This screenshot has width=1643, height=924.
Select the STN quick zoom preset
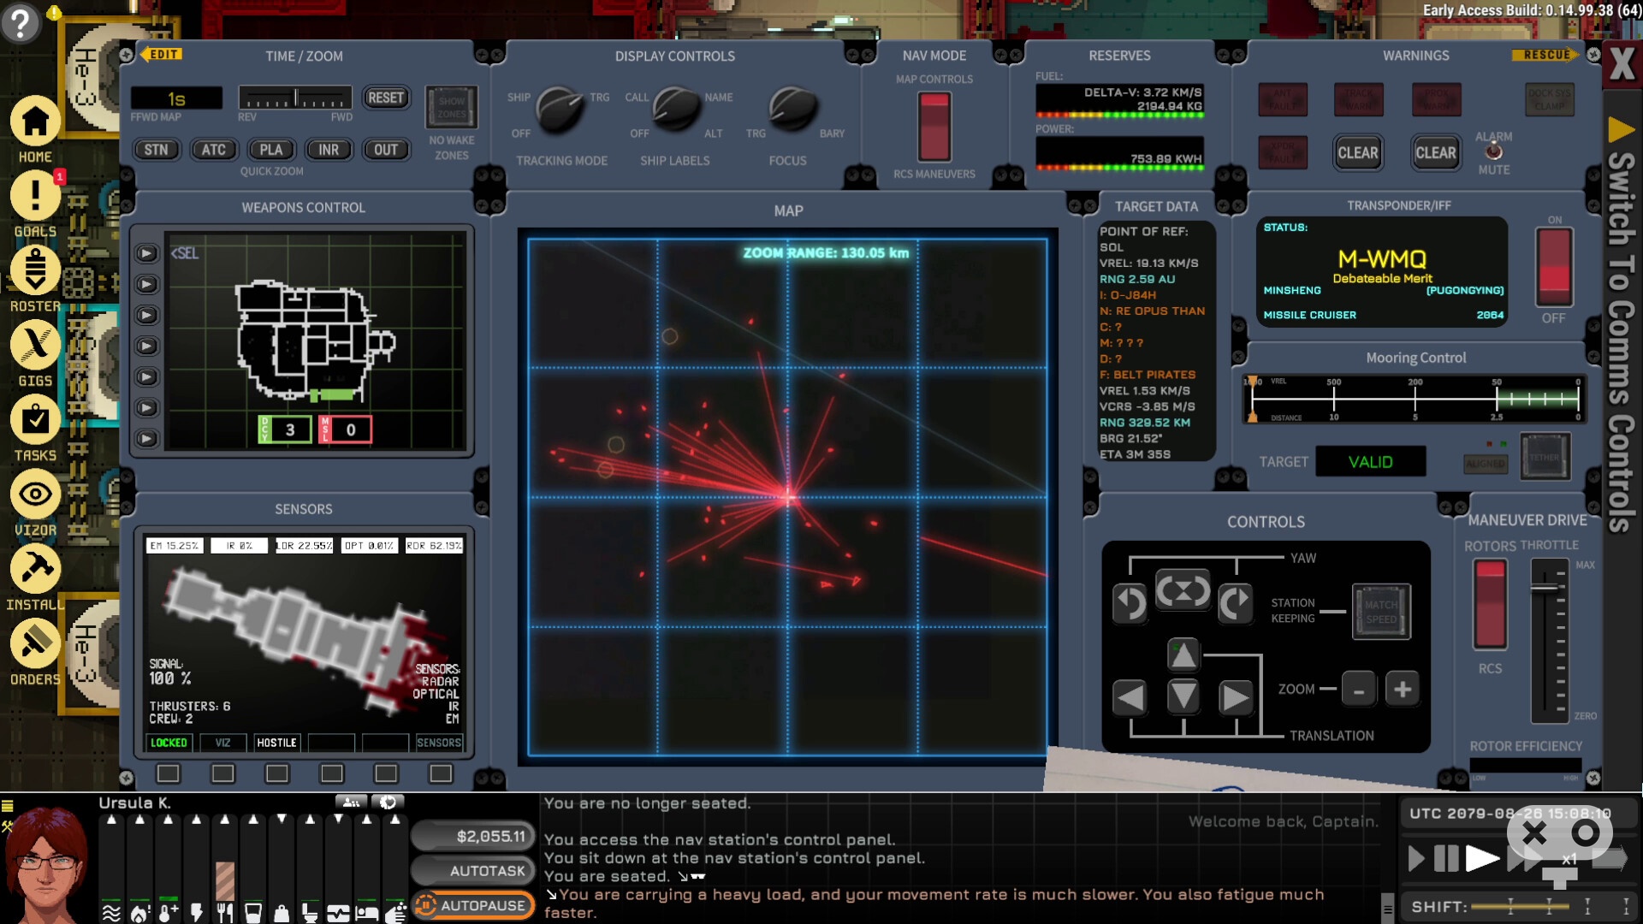pos(156,150)
